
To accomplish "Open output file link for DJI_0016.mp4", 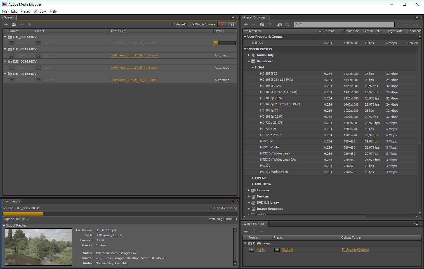I will click(134, 68).
